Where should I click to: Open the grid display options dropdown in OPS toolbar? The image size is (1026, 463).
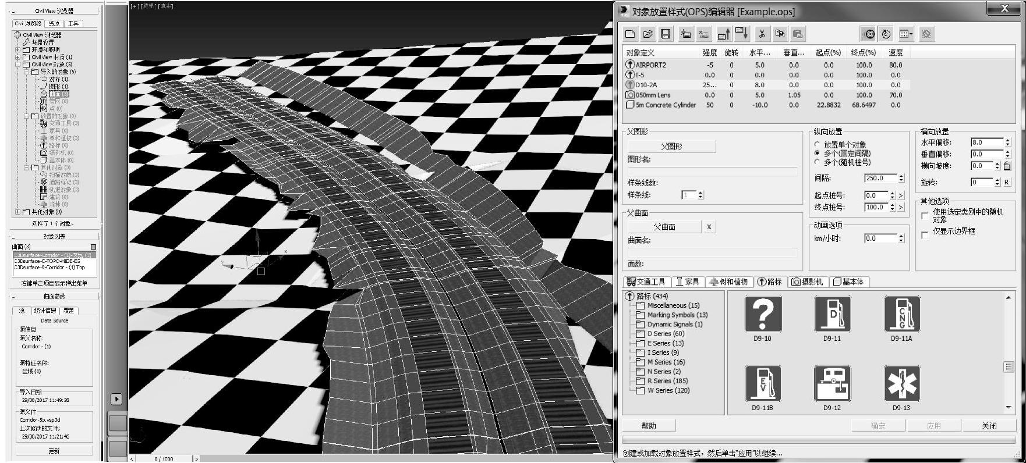click(x=906, y=34)
